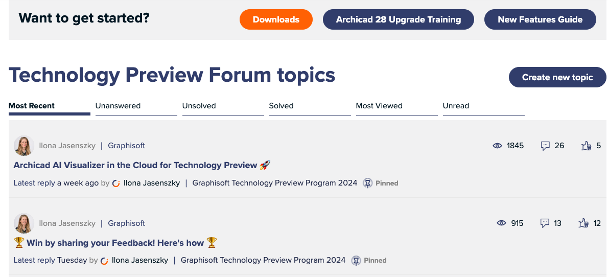Create a new topic
Screen dimensions: 608x277
tap(557, 77)
